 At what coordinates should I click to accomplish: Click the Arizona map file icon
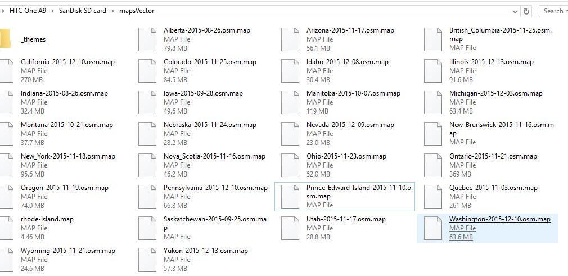coord(290,39)
